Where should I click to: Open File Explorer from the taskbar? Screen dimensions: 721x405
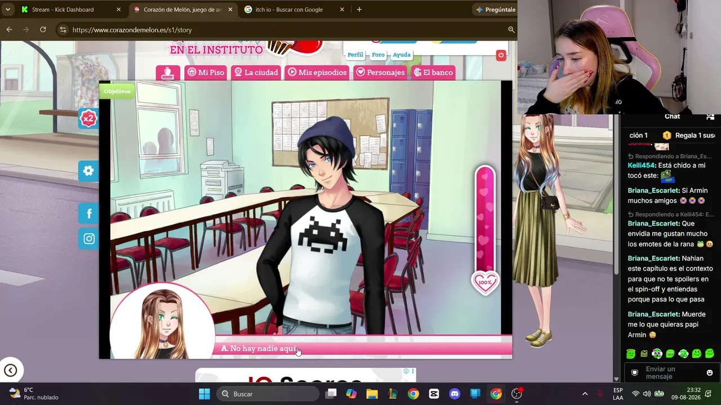coord(372,394)
